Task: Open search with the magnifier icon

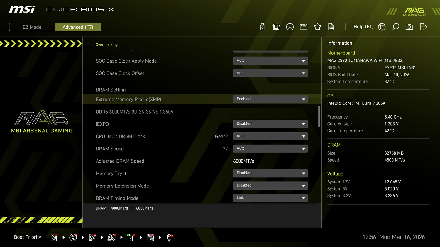Action: click(x=396, y=27)
